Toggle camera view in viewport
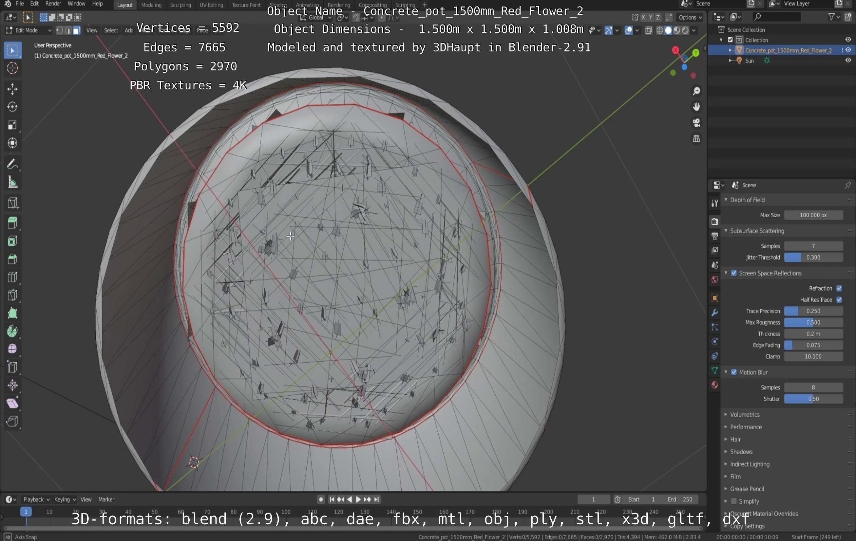 (696, 122)
